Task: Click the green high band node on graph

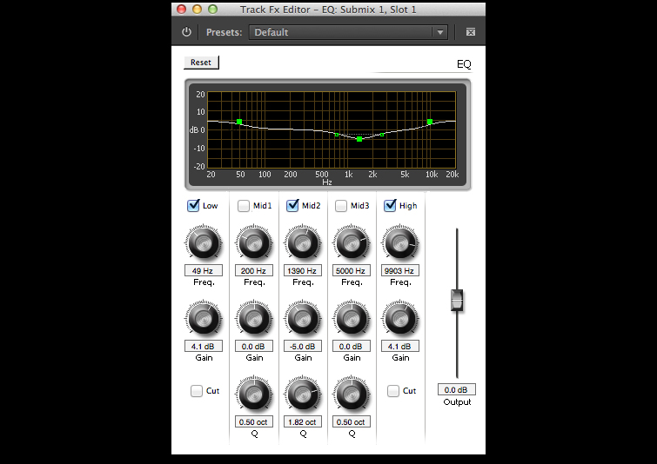Action: click(429, 122)
